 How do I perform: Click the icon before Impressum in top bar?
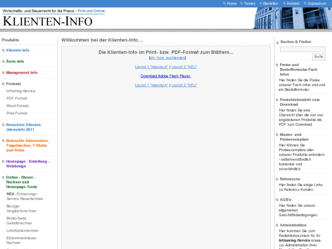[305, 3]
